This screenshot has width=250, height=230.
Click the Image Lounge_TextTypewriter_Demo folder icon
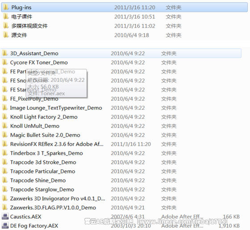[5, 107]
